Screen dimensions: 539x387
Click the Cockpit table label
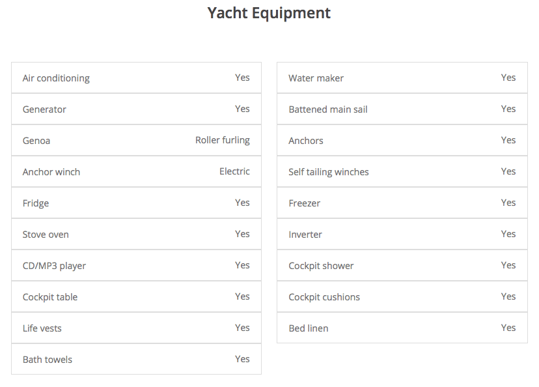(50, 297)
